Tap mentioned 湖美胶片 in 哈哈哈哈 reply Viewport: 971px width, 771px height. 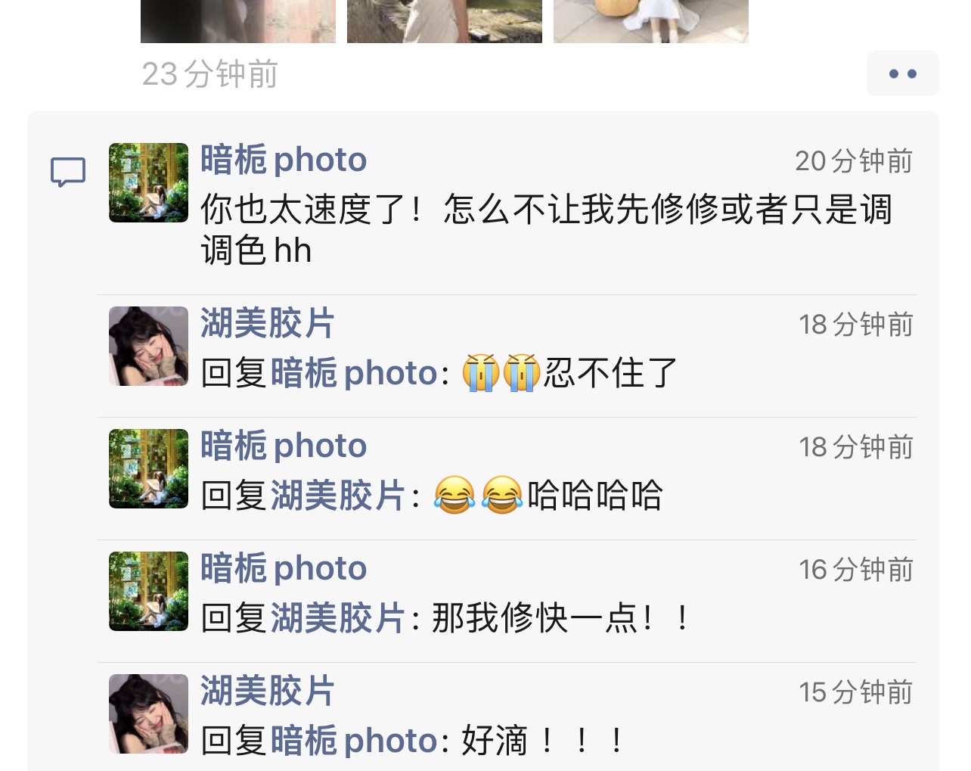[337, 496]
